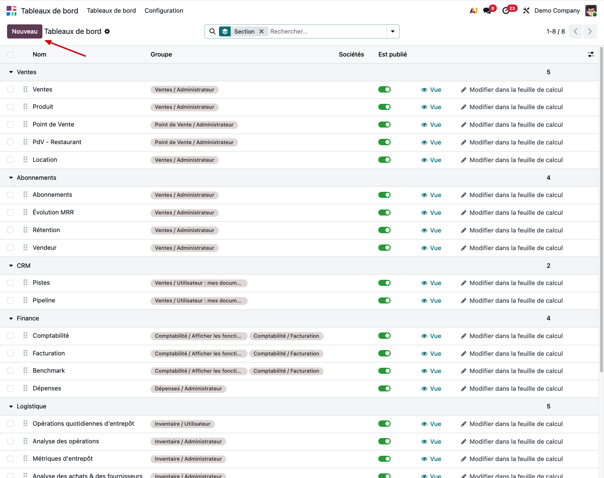Open the activities clock icon
This screenshot has height=478, width=604.
click(x=506, y=11)
